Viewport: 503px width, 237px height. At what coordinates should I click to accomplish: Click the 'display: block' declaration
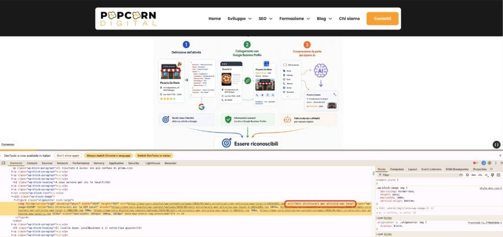[x=391, y=225]
